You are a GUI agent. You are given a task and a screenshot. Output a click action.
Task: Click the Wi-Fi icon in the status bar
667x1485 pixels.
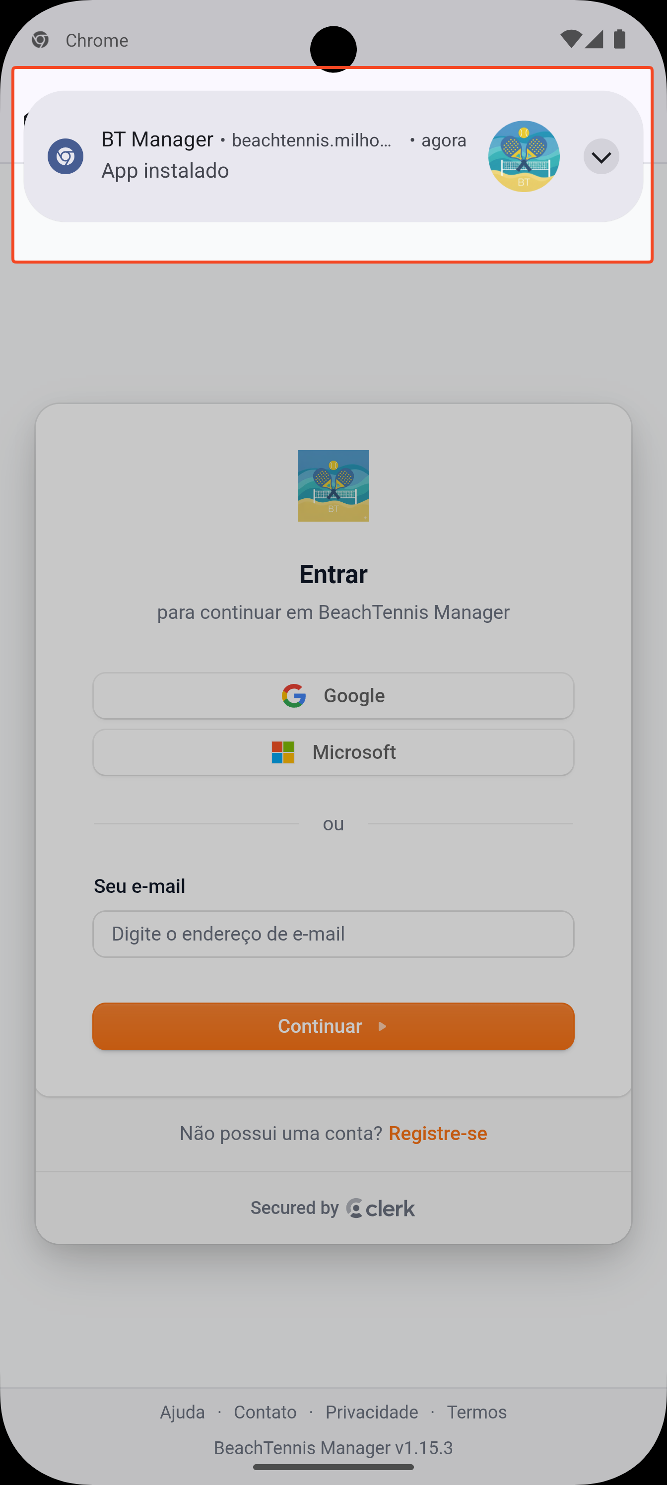(571, 40)
